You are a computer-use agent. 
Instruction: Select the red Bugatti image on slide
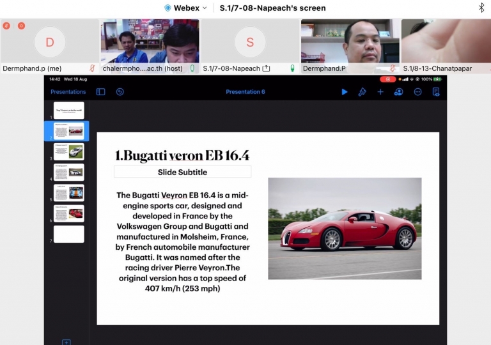(x=345, y=229)
